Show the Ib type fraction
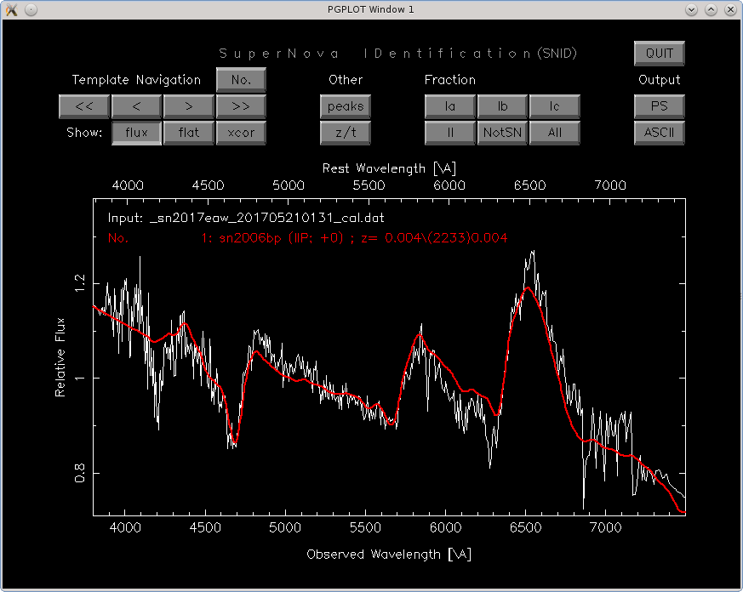 click(x=502, y=106)
